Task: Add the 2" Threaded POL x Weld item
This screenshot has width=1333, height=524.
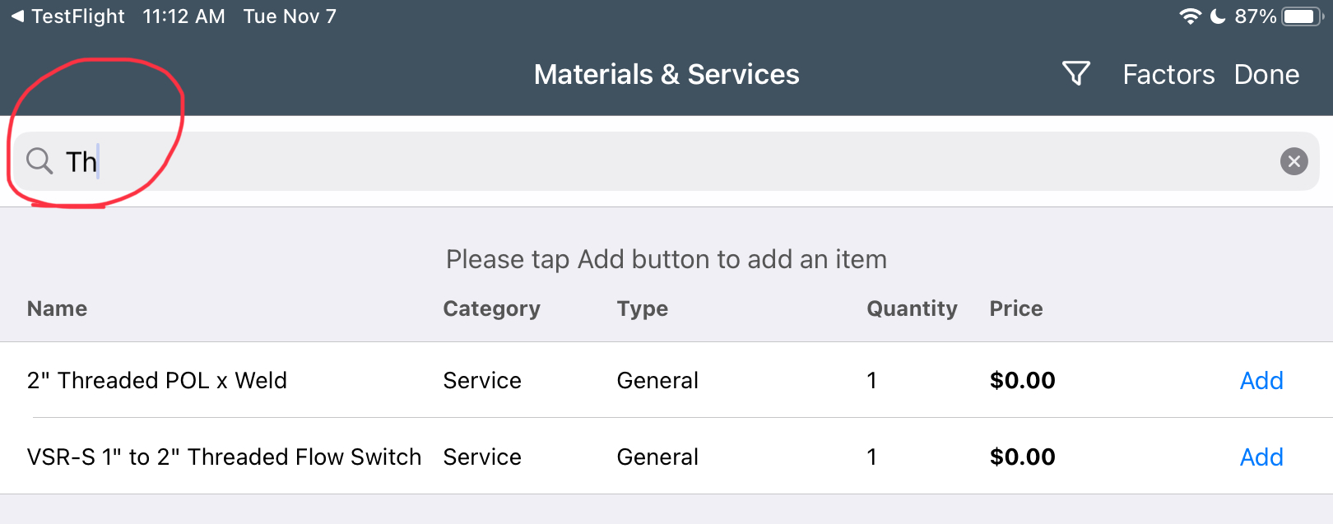Action: (1261, 381)
